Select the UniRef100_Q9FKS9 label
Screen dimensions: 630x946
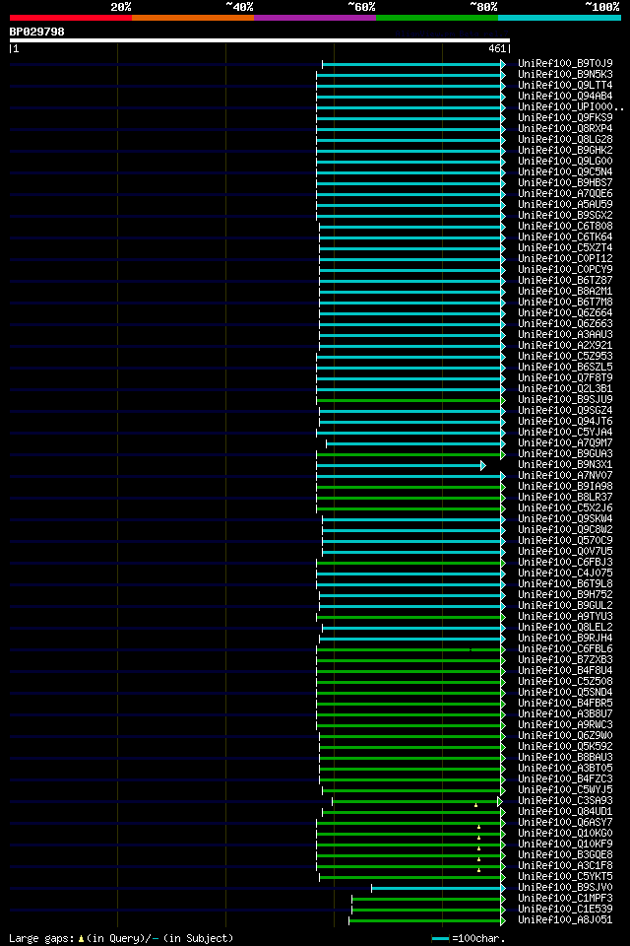click(x=565, y=117)
